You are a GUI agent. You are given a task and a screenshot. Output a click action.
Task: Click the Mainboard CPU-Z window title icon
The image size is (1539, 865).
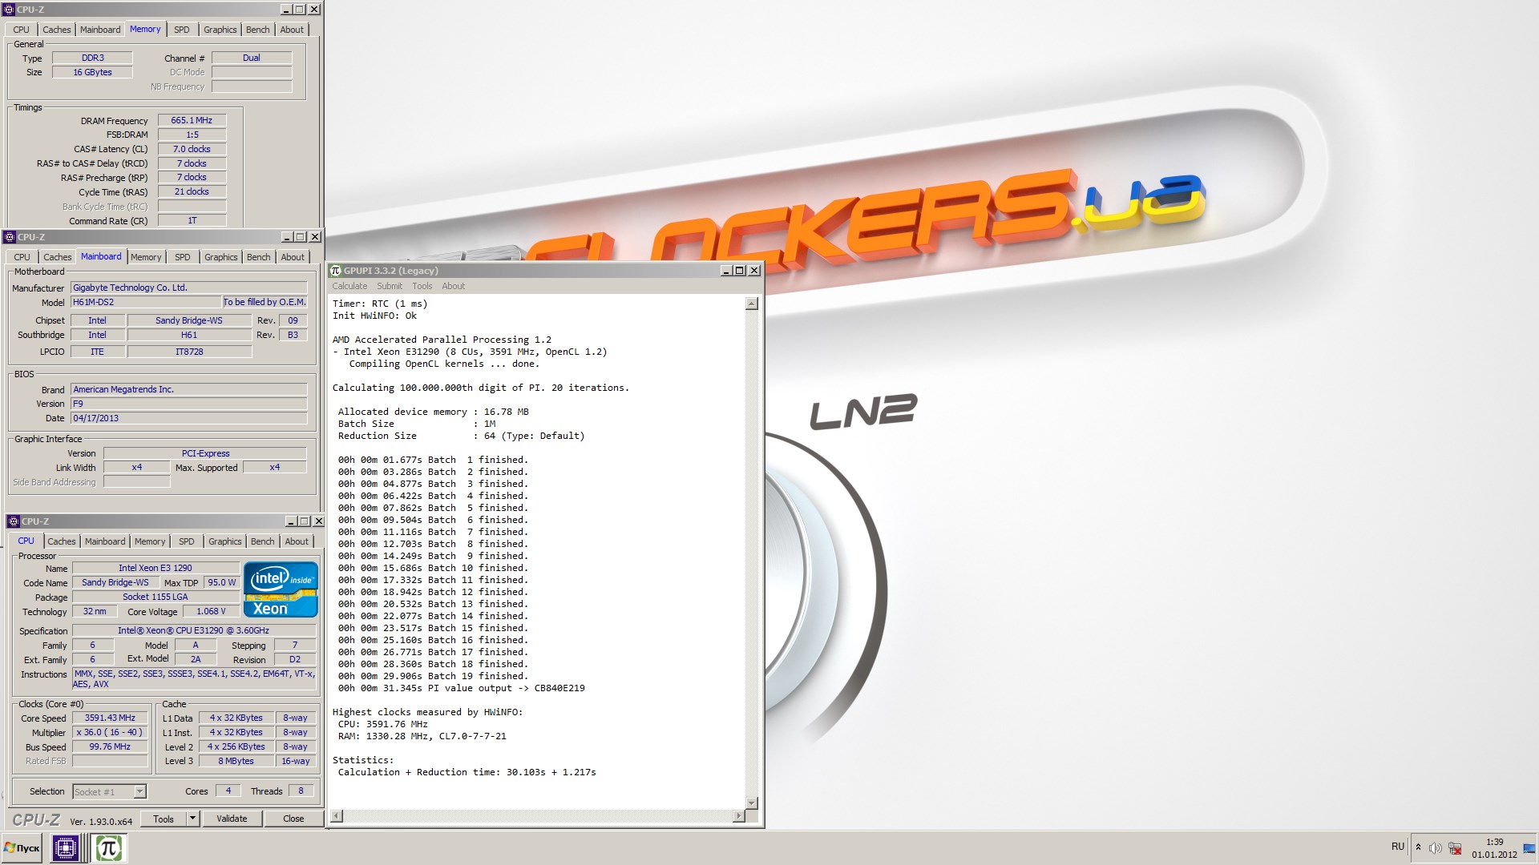point(10,237)
